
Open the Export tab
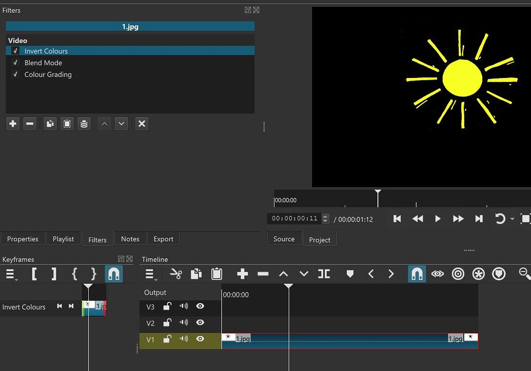pos(163,239)
